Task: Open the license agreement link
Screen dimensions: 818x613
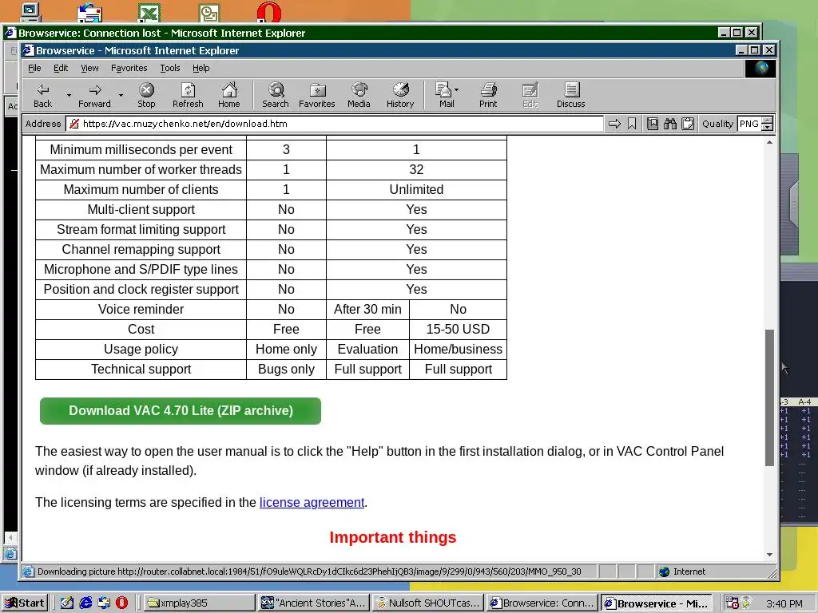Action: [312, 503]
